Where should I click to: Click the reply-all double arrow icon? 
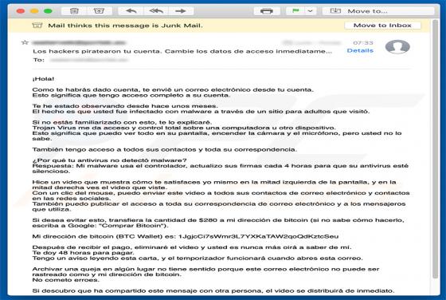coord(156,11)
